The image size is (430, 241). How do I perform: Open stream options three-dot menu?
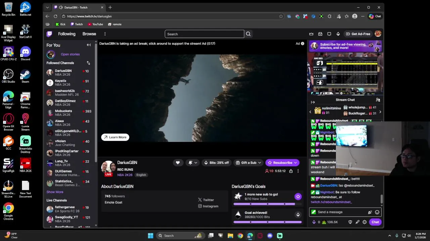tap(298, 171)
